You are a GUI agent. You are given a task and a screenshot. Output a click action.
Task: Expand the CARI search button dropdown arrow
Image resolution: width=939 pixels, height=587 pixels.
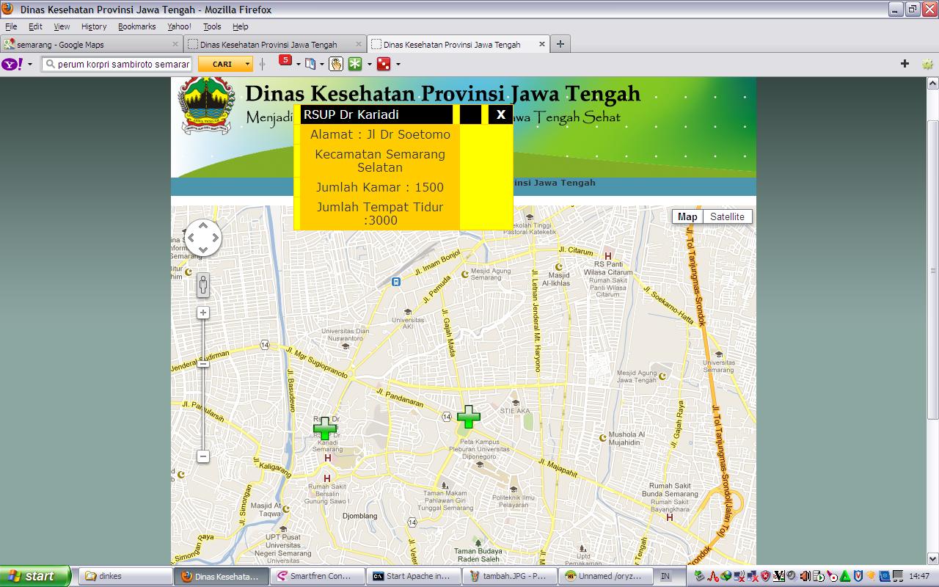[247, 64]
